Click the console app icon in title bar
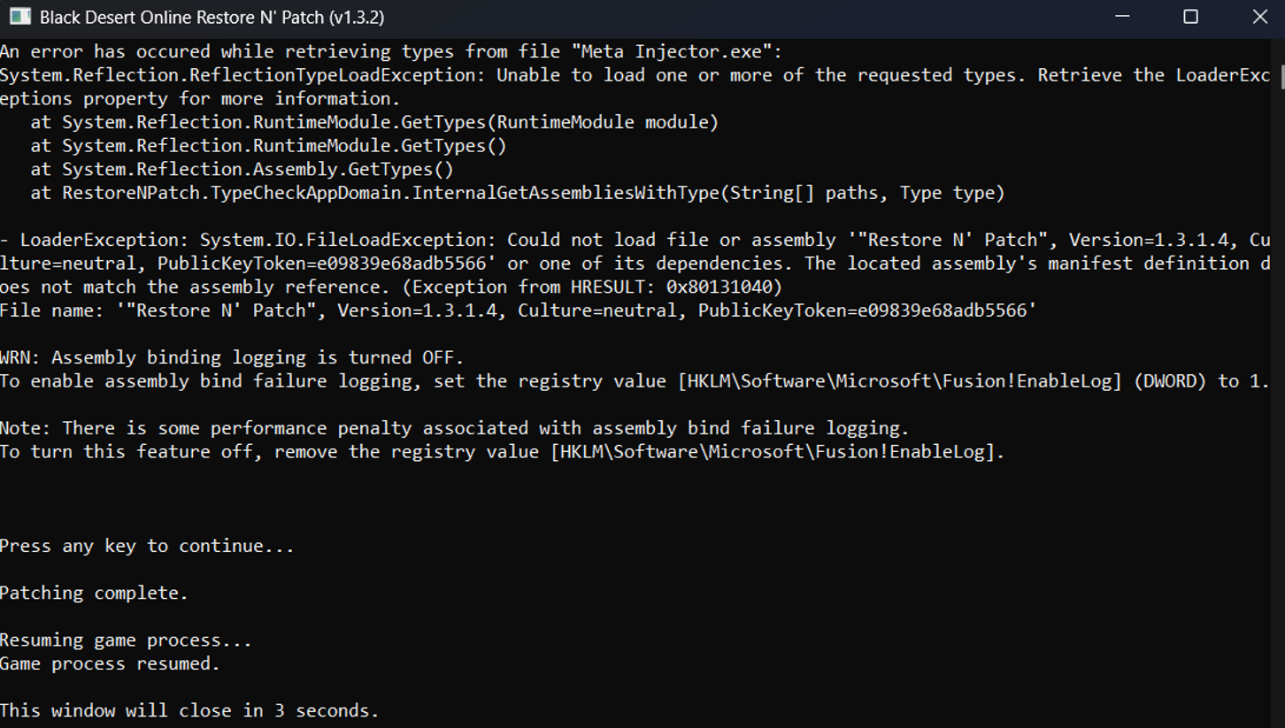 [19, 17]
